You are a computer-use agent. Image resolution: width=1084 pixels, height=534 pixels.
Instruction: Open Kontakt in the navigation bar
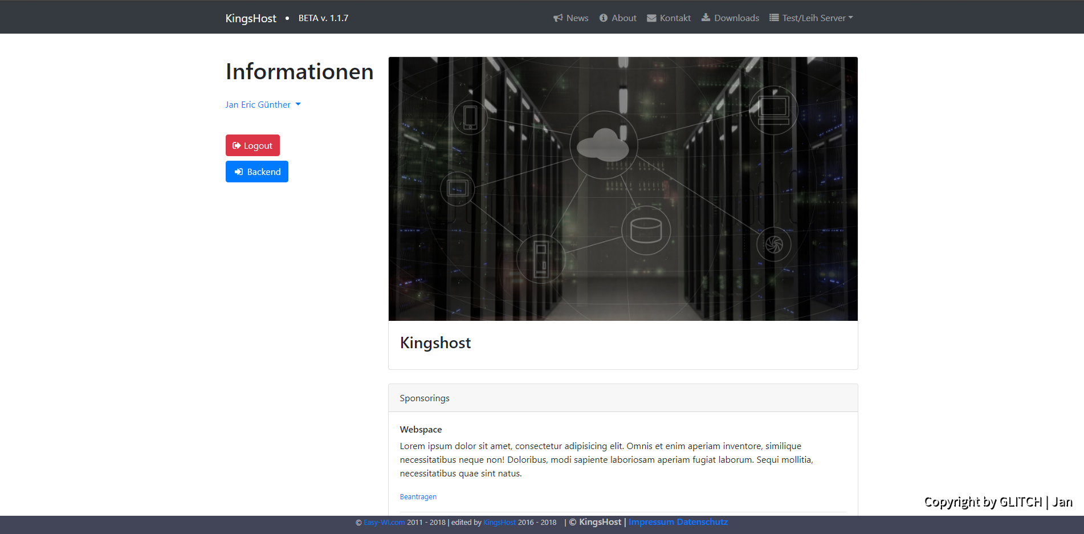coord(675,18)
